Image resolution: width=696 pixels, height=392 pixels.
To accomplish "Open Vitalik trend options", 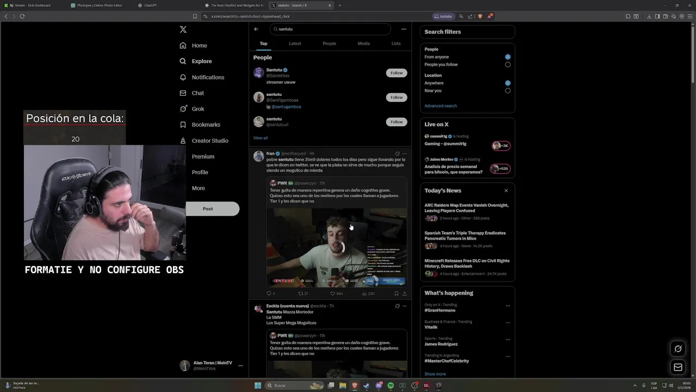I will (508, 323).
